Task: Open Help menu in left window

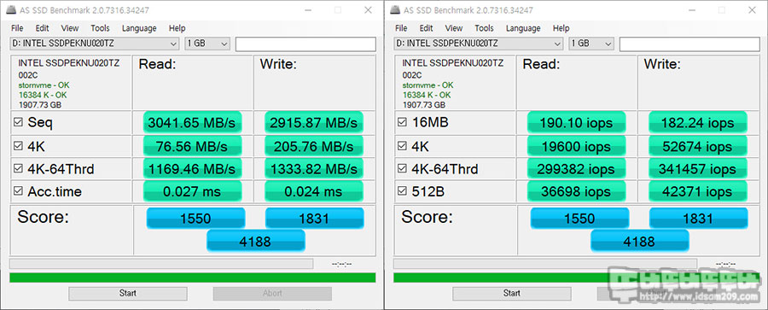Action: point(177,28)
